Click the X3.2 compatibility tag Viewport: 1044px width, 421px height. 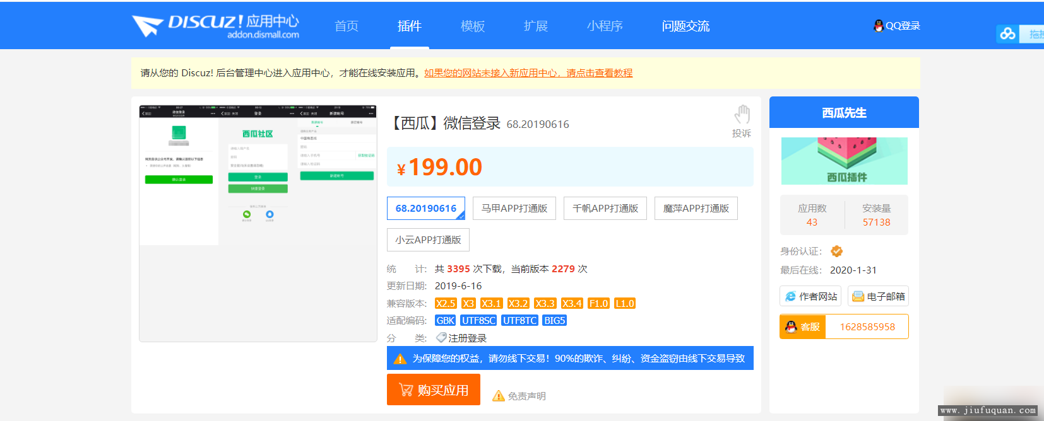[x=518, y=303]
